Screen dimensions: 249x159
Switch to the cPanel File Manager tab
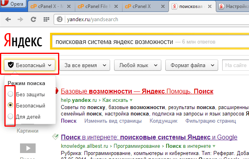point(98,6)
